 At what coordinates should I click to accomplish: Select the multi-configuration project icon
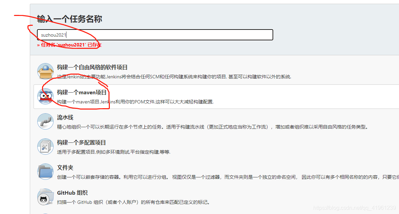[45, 147]
